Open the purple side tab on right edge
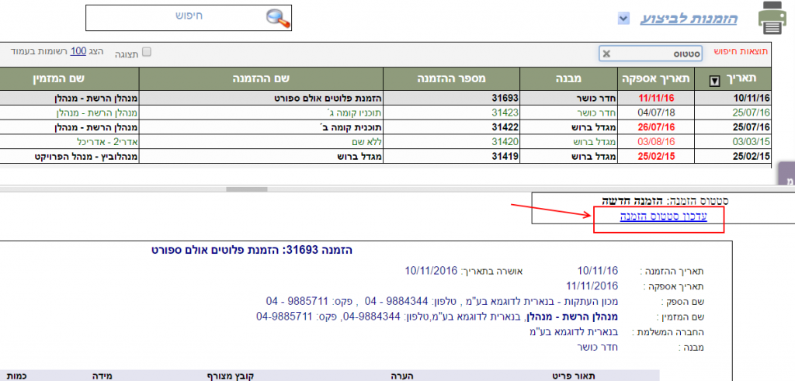The width and height of the screenshot is (795, 381). (786, 180)
